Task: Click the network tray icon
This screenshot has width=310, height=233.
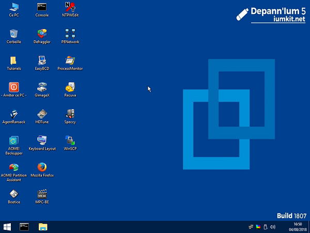Action: [251, 227]
